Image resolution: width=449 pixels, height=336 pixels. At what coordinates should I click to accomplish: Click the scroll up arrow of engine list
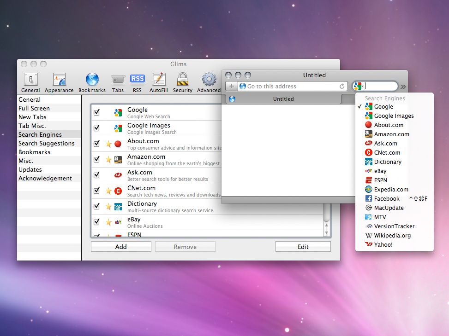(326, 226)
